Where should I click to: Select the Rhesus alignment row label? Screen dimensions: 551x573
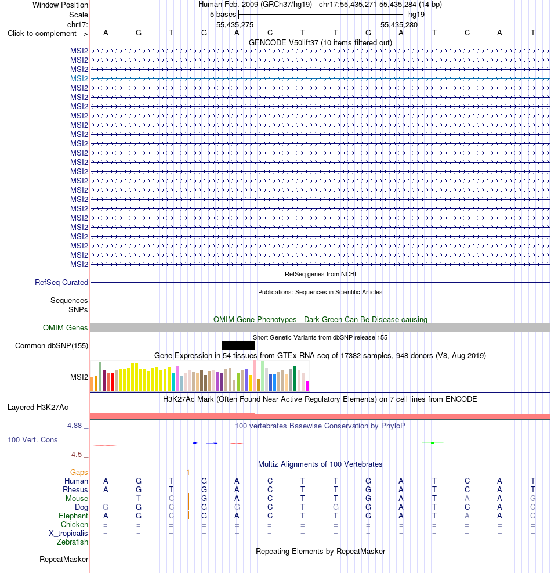75,490
